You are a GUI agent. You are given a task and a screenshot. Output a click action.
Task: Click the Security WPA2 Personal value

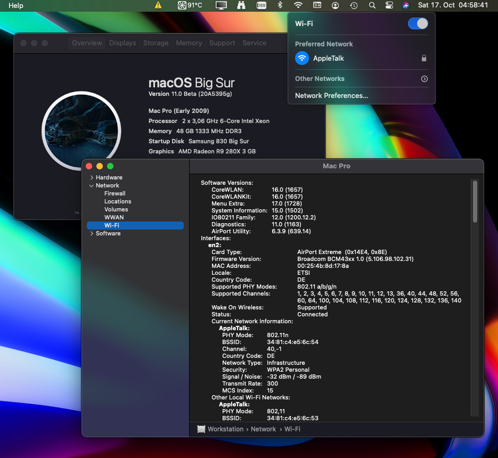point(288,370)
